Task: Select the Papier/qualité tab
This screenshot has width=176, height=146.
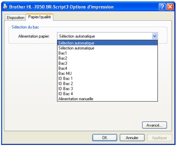Action: coord(39,17)
